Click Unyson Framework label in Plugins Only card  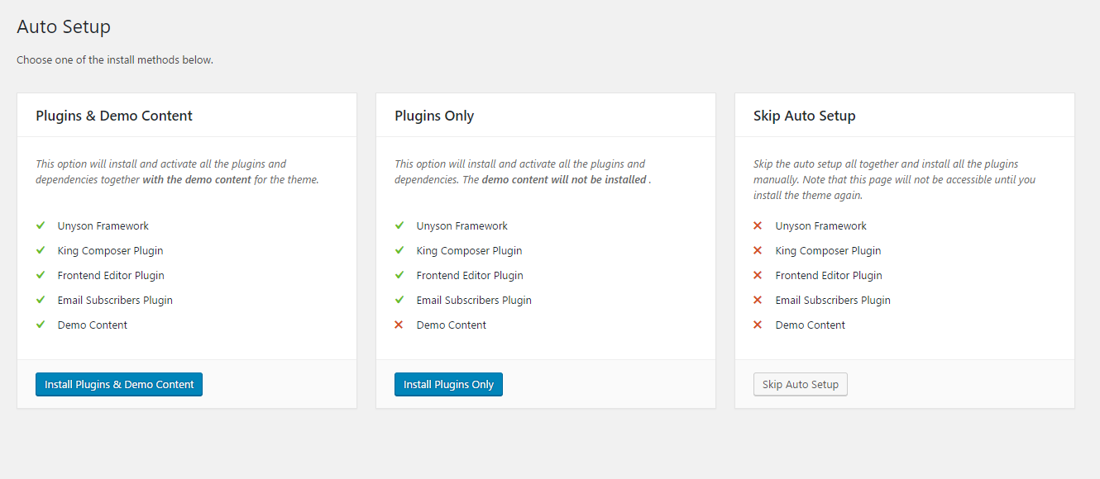click(x=462, y=225)
